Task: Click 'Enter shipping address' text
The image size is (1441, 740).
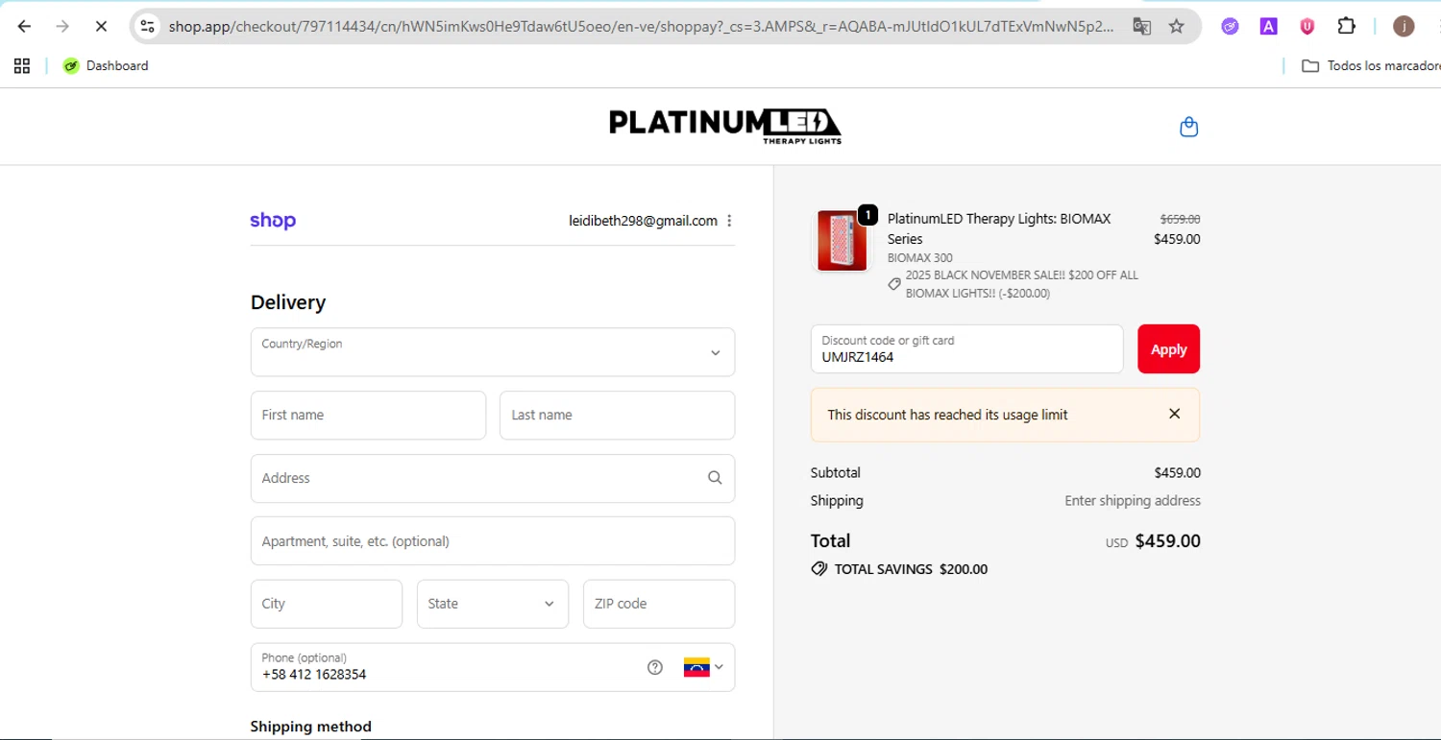Action: [x=1133, y=500]
